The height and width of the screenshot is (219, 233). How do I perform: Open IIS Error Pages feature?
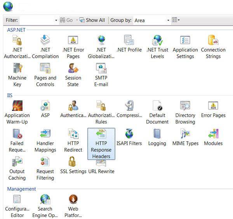coord(213,109)
